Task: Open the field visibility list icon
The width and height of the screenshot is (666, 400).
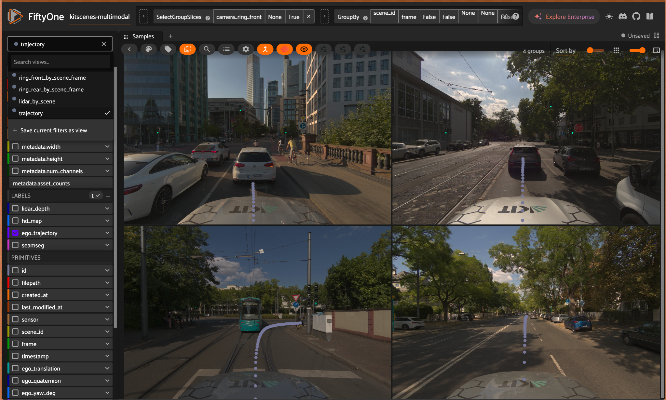Action: pyautogui.click(x=226, y=49)
